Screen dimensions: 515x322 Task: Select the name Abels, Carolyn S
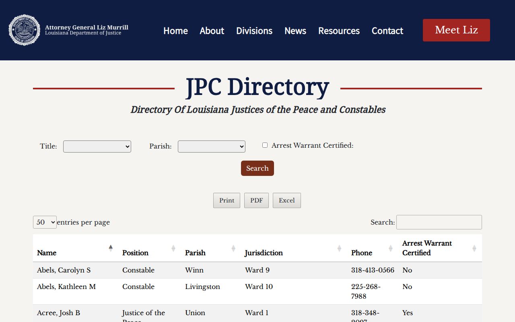click(x=64, y=270)
